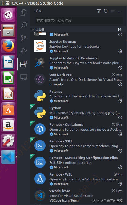Click Remote - Containers 19ms activation time
Image resolution: width=127 pixels, height=205 pixels.
pos(117,124)
